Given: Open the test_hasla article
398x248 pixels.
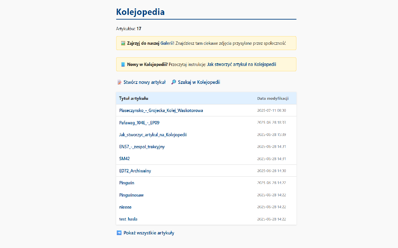Looking at the screenshot, I should point(128,219).
